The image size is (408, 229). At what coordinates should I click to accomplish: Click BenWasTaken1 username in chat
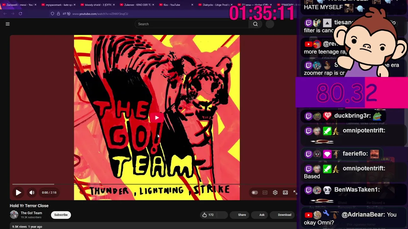357,190
